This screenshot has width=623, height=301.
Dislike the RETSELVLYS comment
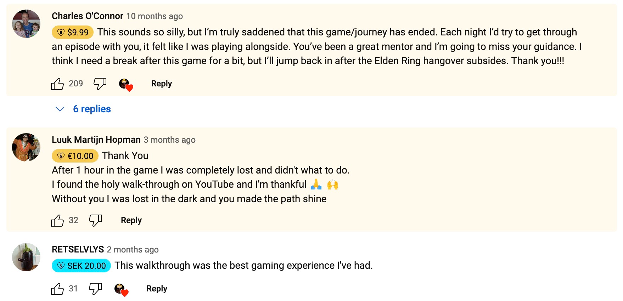(95, 289)
